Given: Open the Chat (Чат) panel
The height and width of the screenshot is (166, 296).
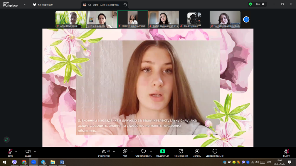Looking at the screenshot, I should tap(125, 152).
